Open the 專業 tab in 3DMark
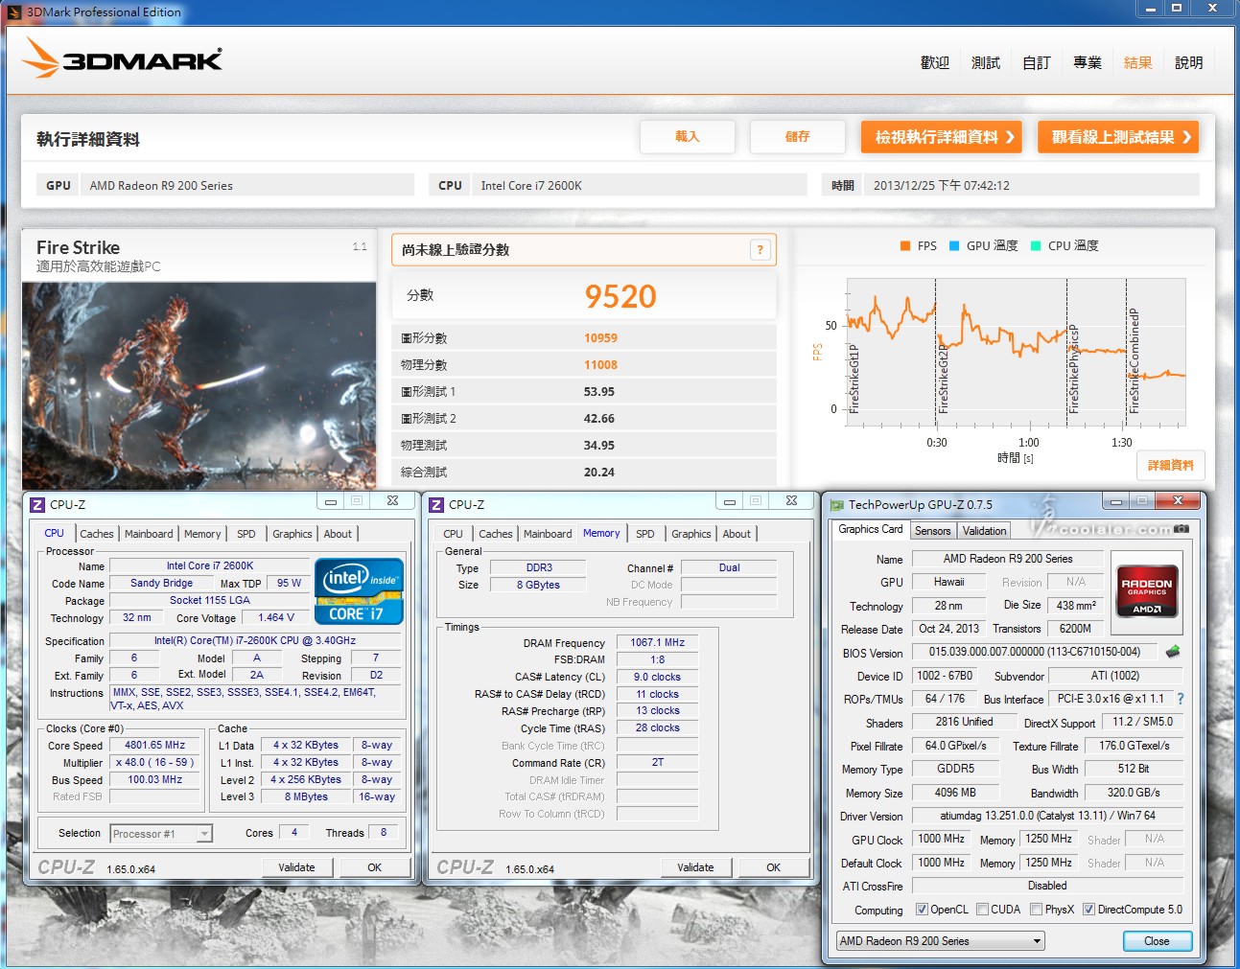The width and height of the screenshot is (1240, 969). 1088,62
